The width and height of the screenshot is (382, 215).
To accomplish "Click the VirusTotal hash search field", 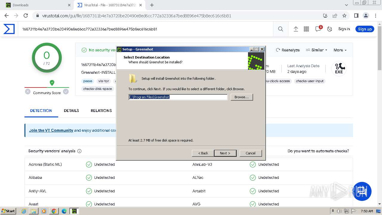I will tap(146, 29).
